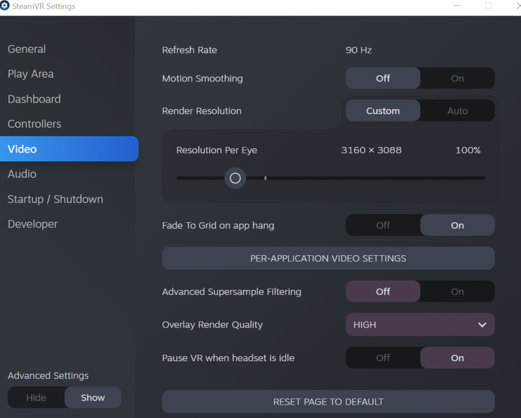Switch to the Developer tab
The width and height of the screenshot is (521, 418).
tap(33, 224)
